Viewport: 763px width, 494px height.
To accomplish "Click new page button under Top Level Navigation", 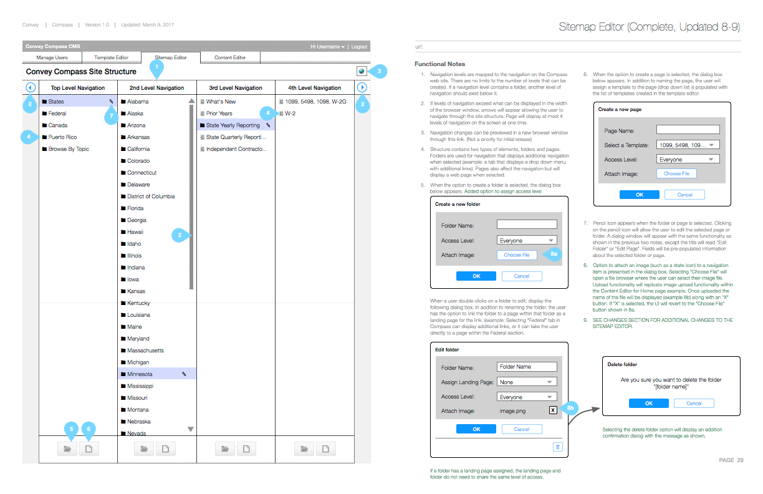I will tap(89, 448).
